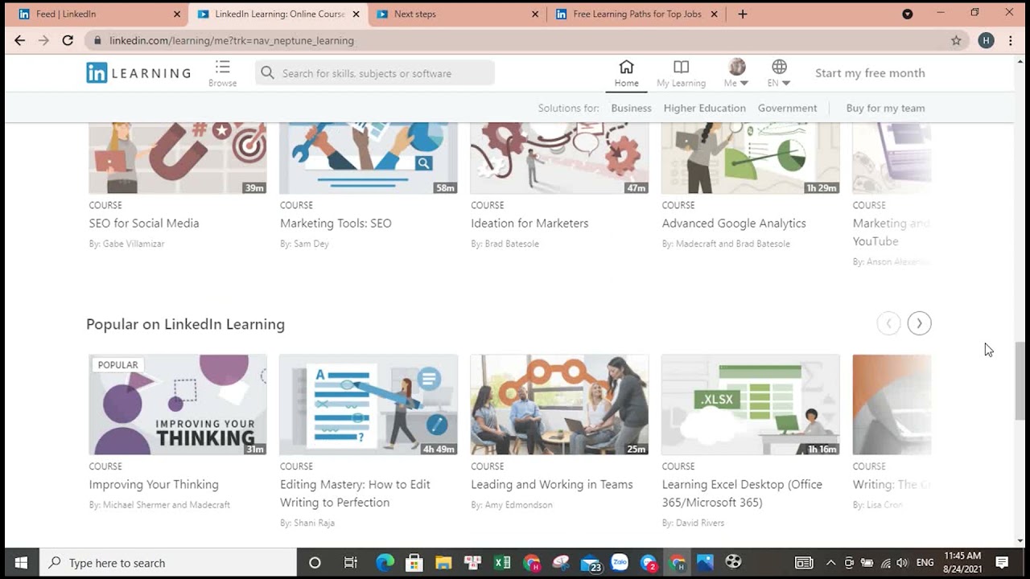Open My Learning book icon
Image resolution: width=1030 pixels, height=579 pixels.
[681, 67]
